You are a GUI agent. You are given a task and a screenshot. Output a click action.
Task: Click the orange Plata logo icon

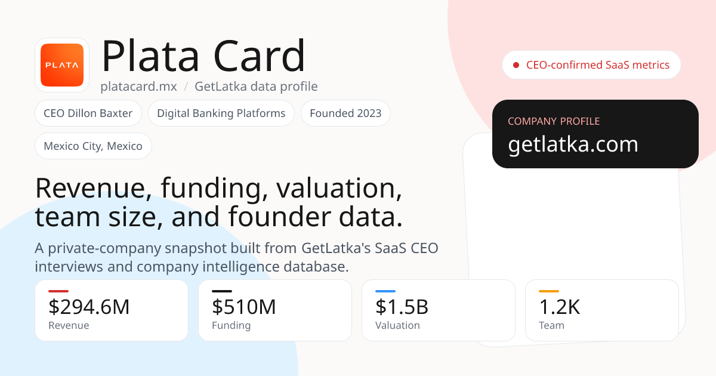pos(62,65)
